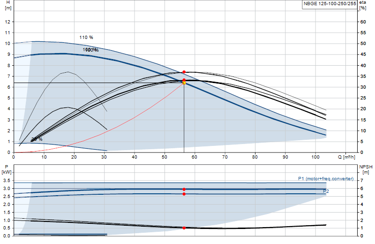
Task: Click the eta [%] axis label
Action: [x=363, y=5]
